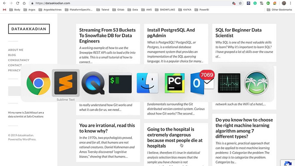Switch to QuickTime Player app icon

pos(93,83)
